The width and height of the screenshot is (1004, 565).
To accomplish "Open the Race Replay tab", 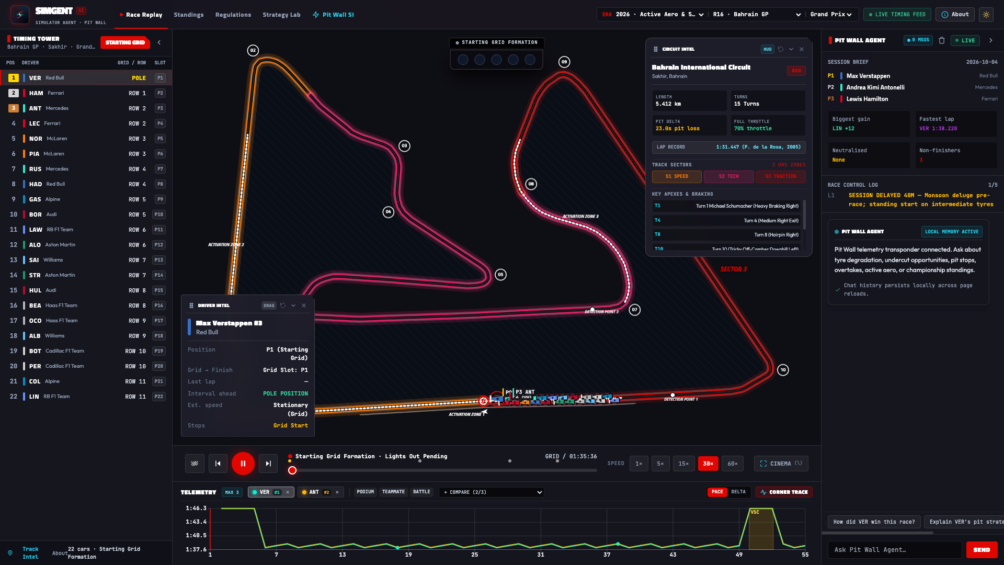I will 141,15.
